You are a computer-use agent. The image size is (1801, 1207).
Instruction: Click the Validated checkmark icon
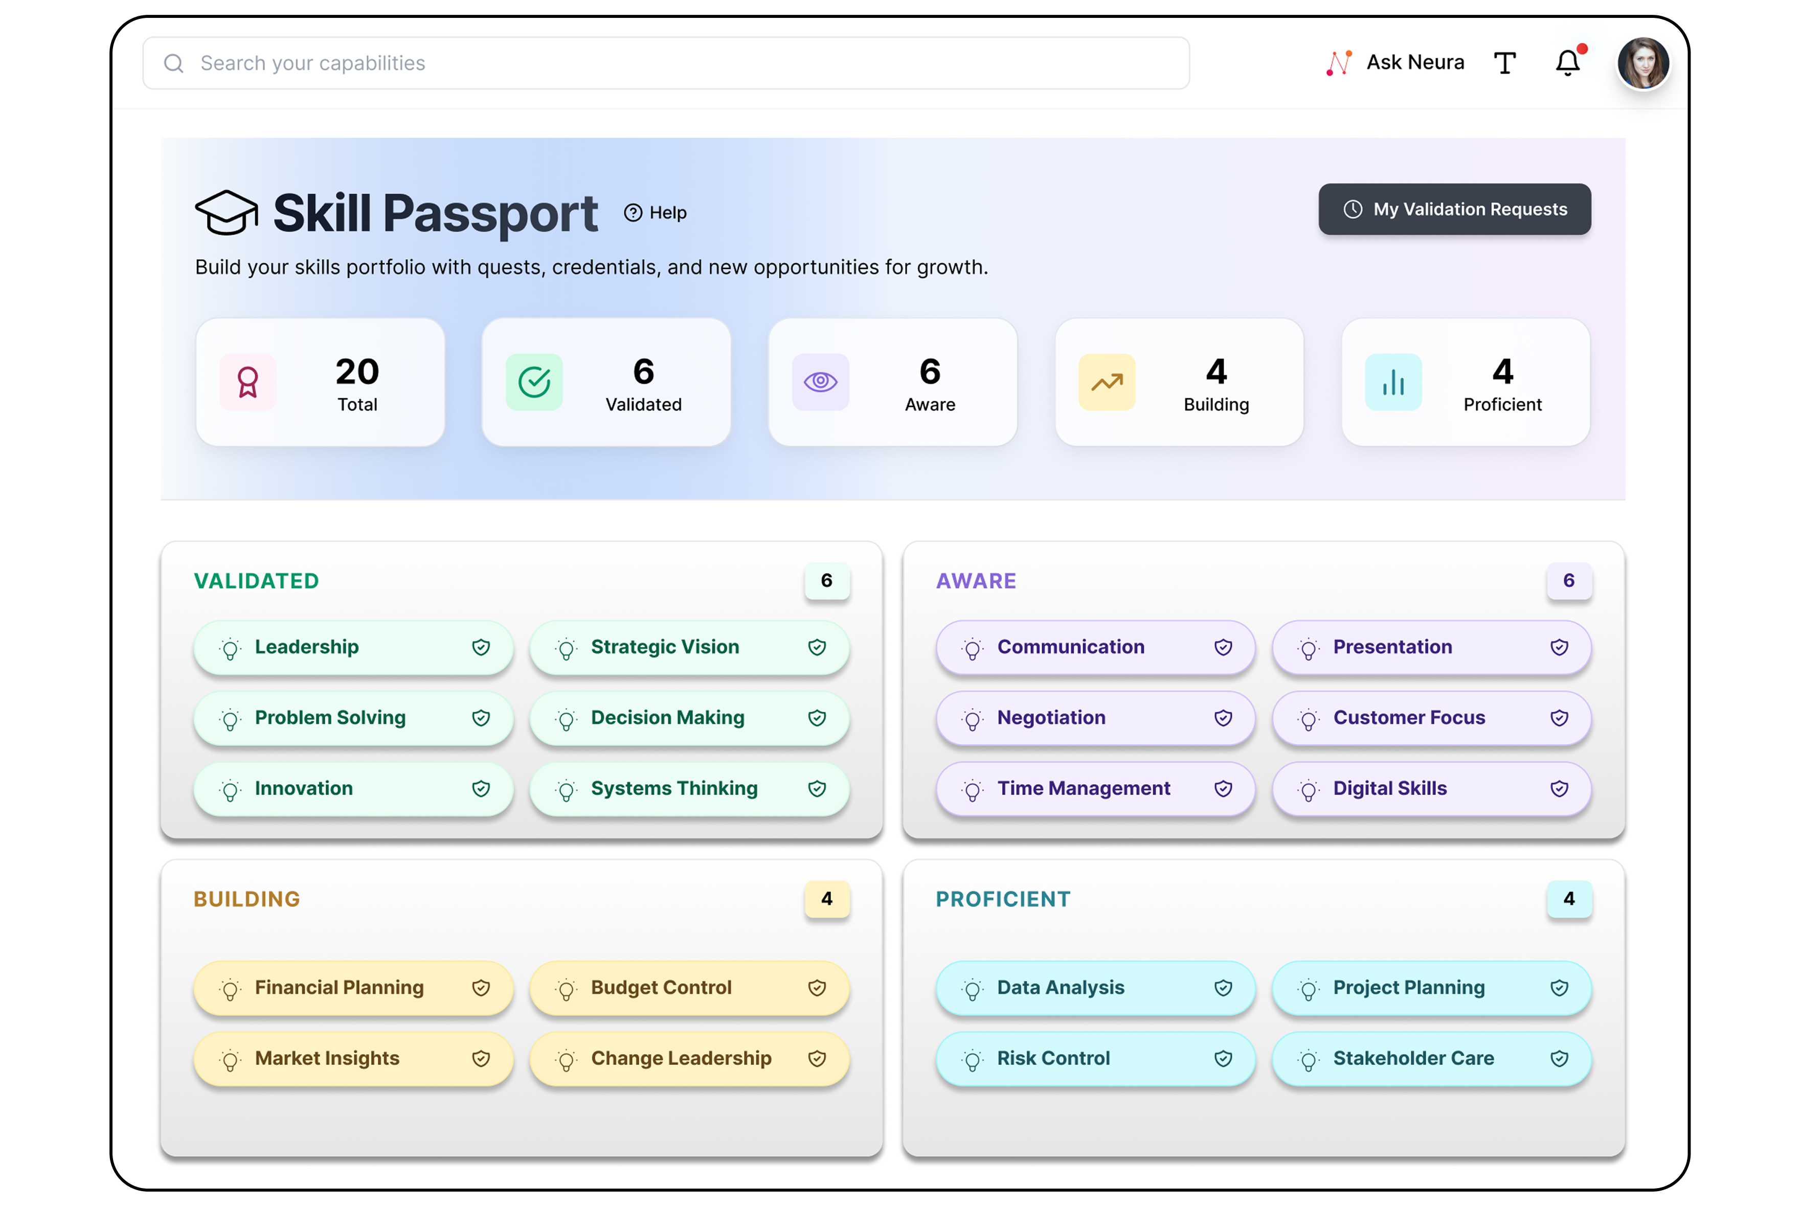point(533,382)
